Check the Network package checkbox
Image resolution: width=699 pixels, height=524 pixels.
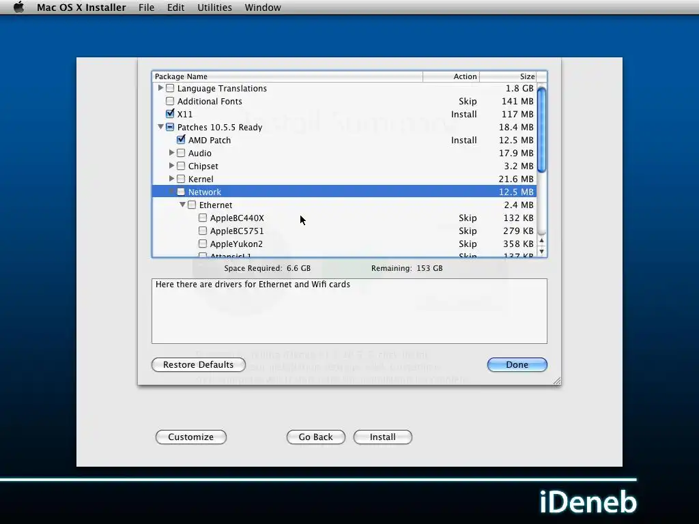click(181, 192)
